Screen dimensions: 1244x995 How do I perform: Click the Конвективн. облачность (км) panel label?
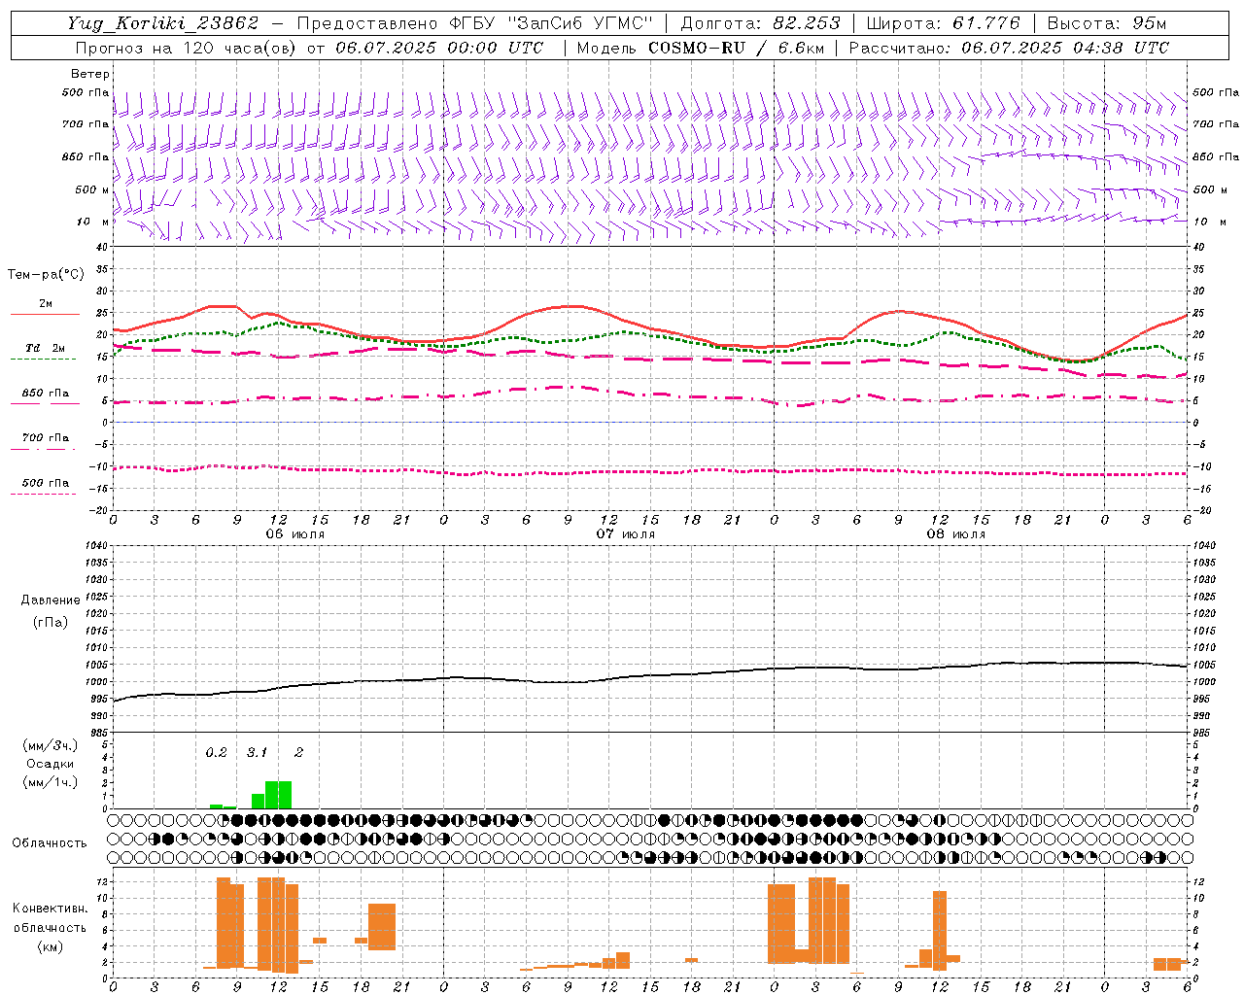pos(51,927)
